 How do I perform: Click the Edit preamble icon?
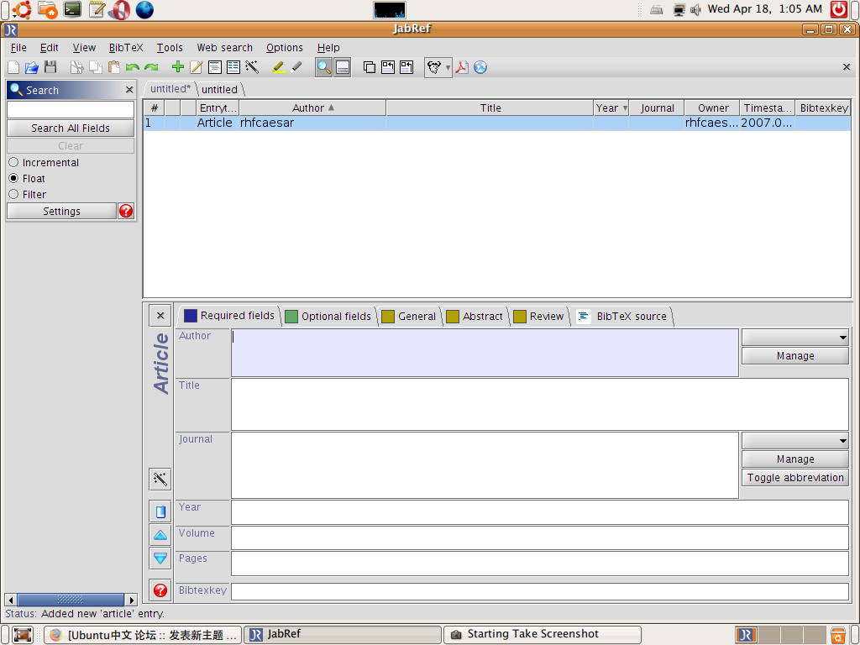pos(215,67)
